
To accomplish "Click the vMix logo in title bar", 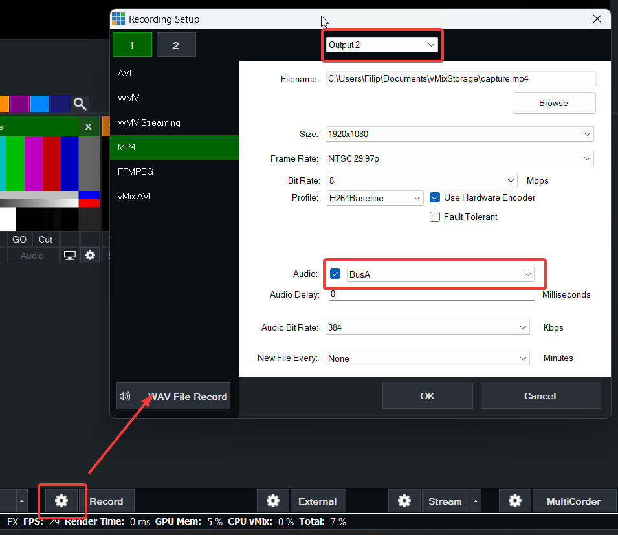I will click(x=118, y=19).
